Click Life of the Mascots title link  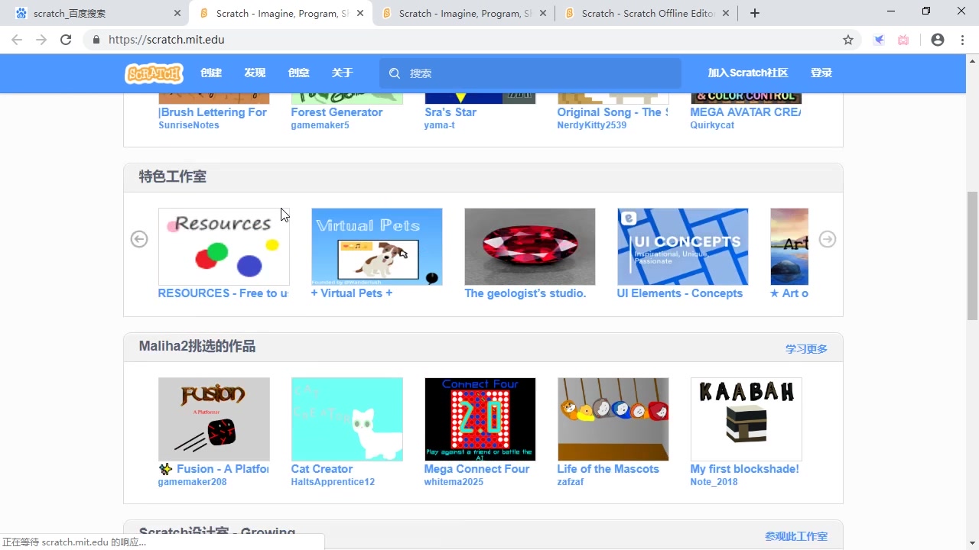pyautogui.click(x=608, y=469)
